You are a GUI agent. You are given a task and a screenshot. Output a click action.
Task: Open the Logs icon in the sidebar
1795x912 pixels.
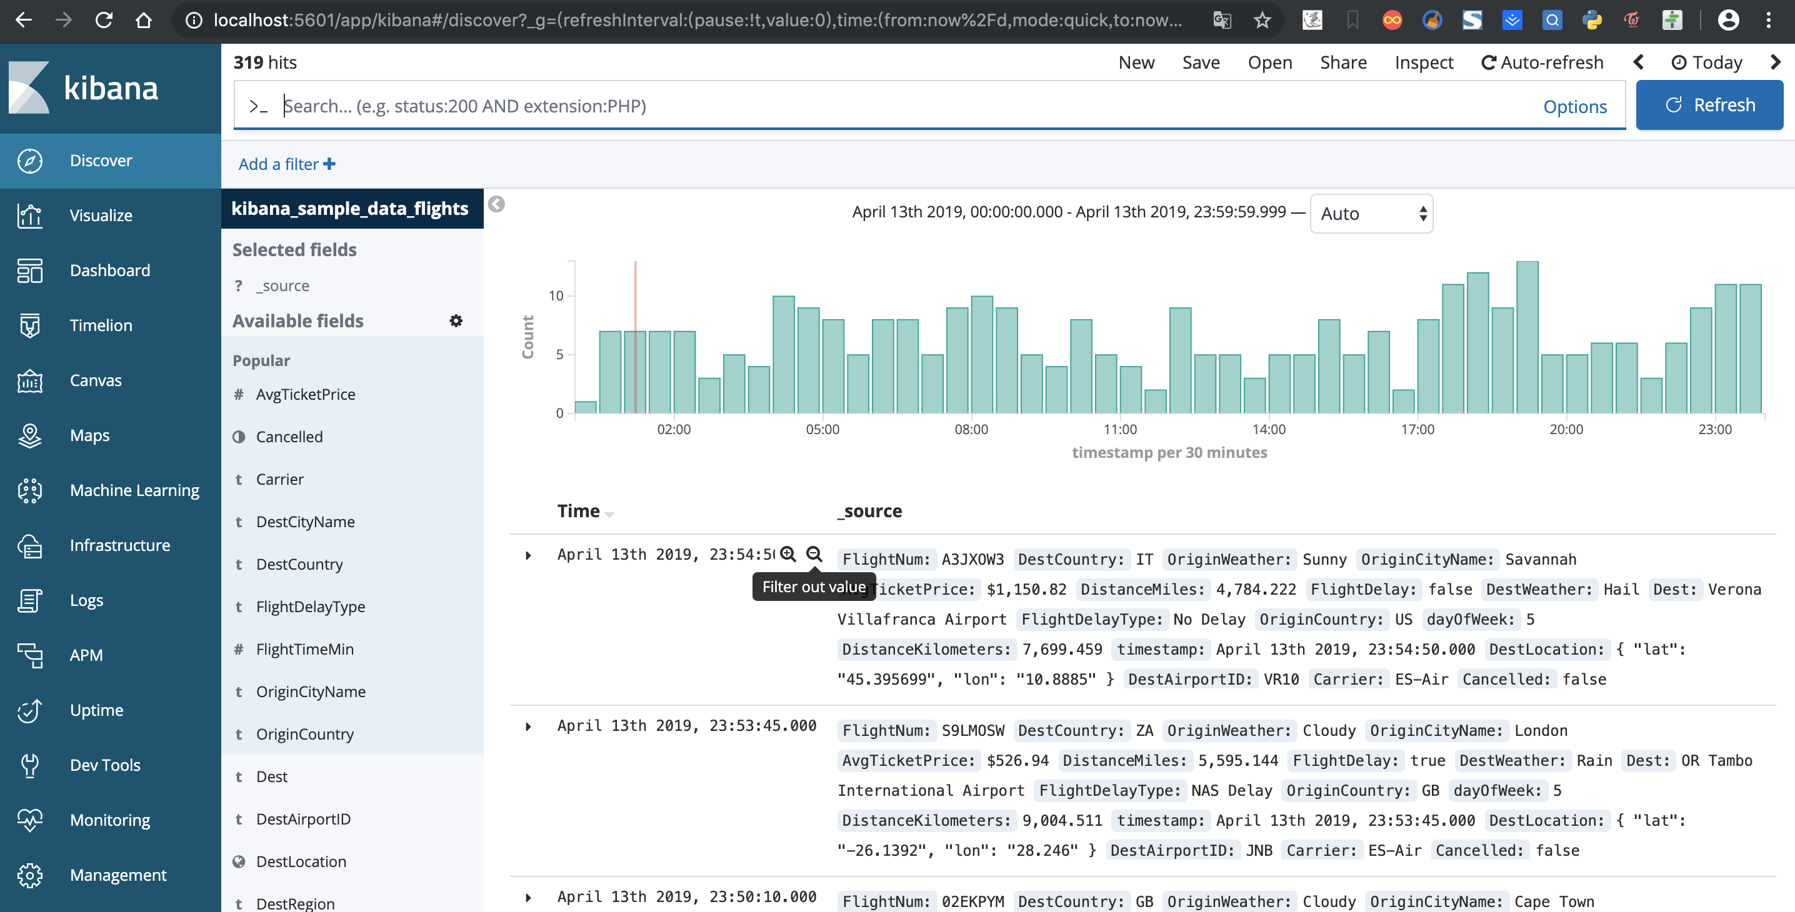(29, 600)
